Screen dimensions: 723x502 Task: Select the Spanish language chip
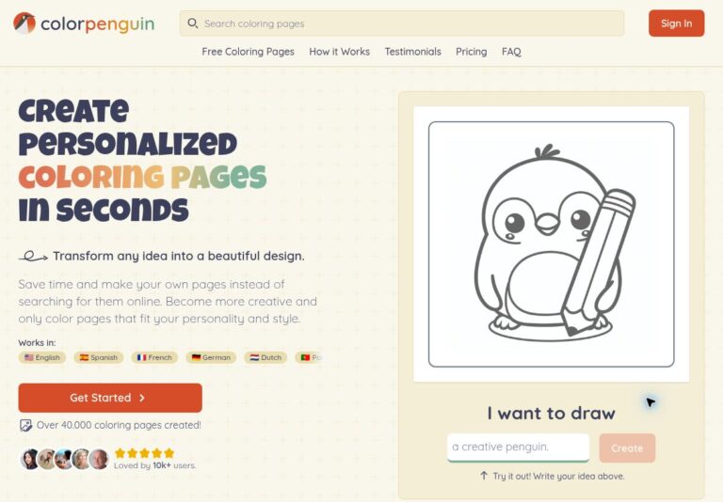click(98, 357)
